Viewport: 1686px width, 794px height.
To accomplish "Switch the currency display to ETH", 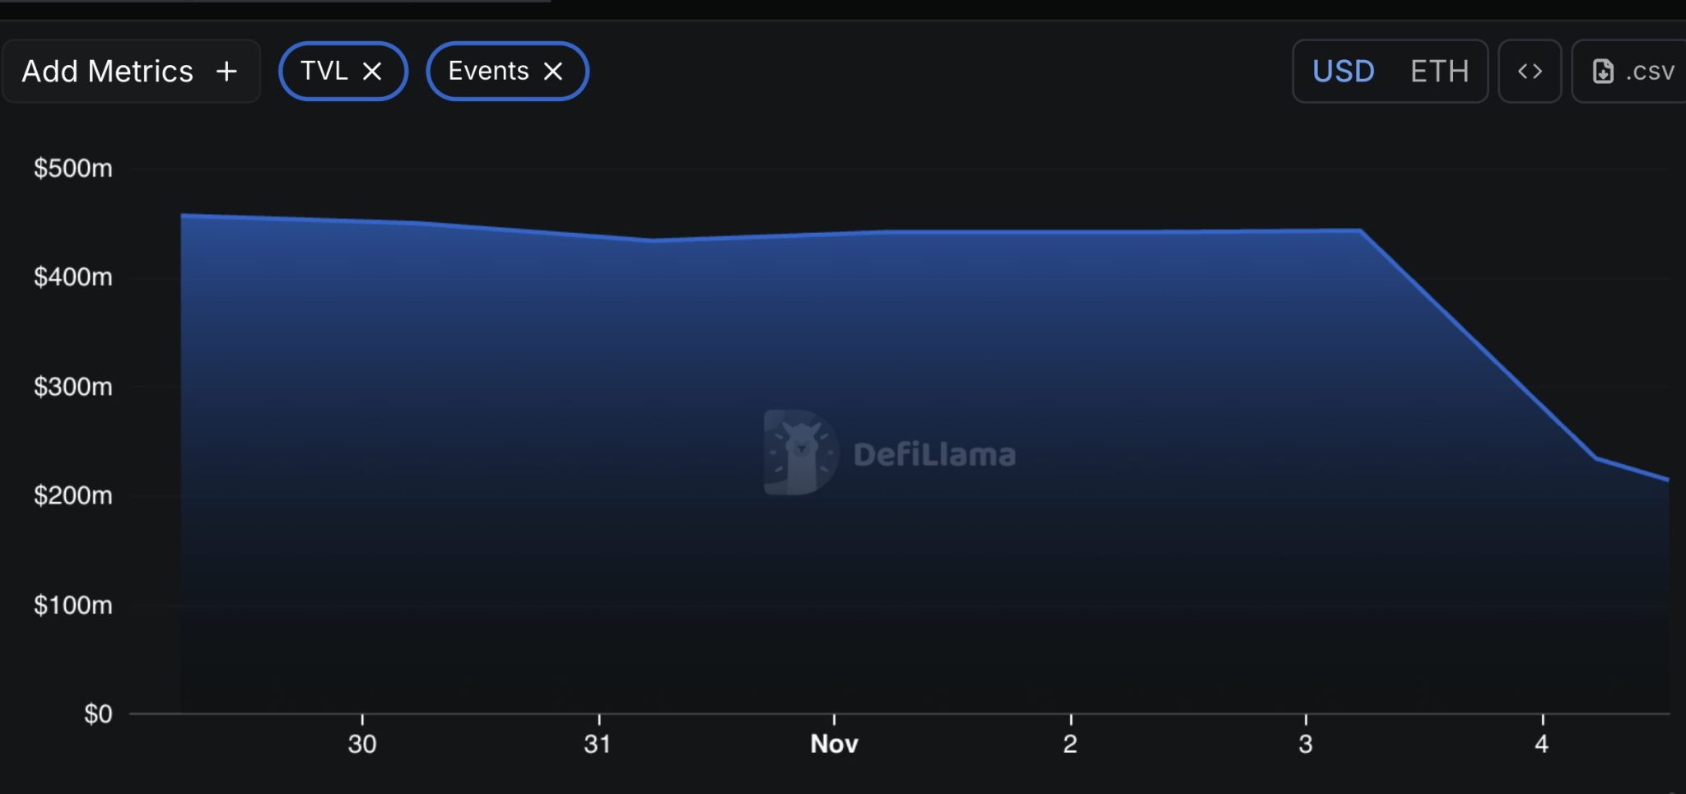I will click(x=1439, y=71).
